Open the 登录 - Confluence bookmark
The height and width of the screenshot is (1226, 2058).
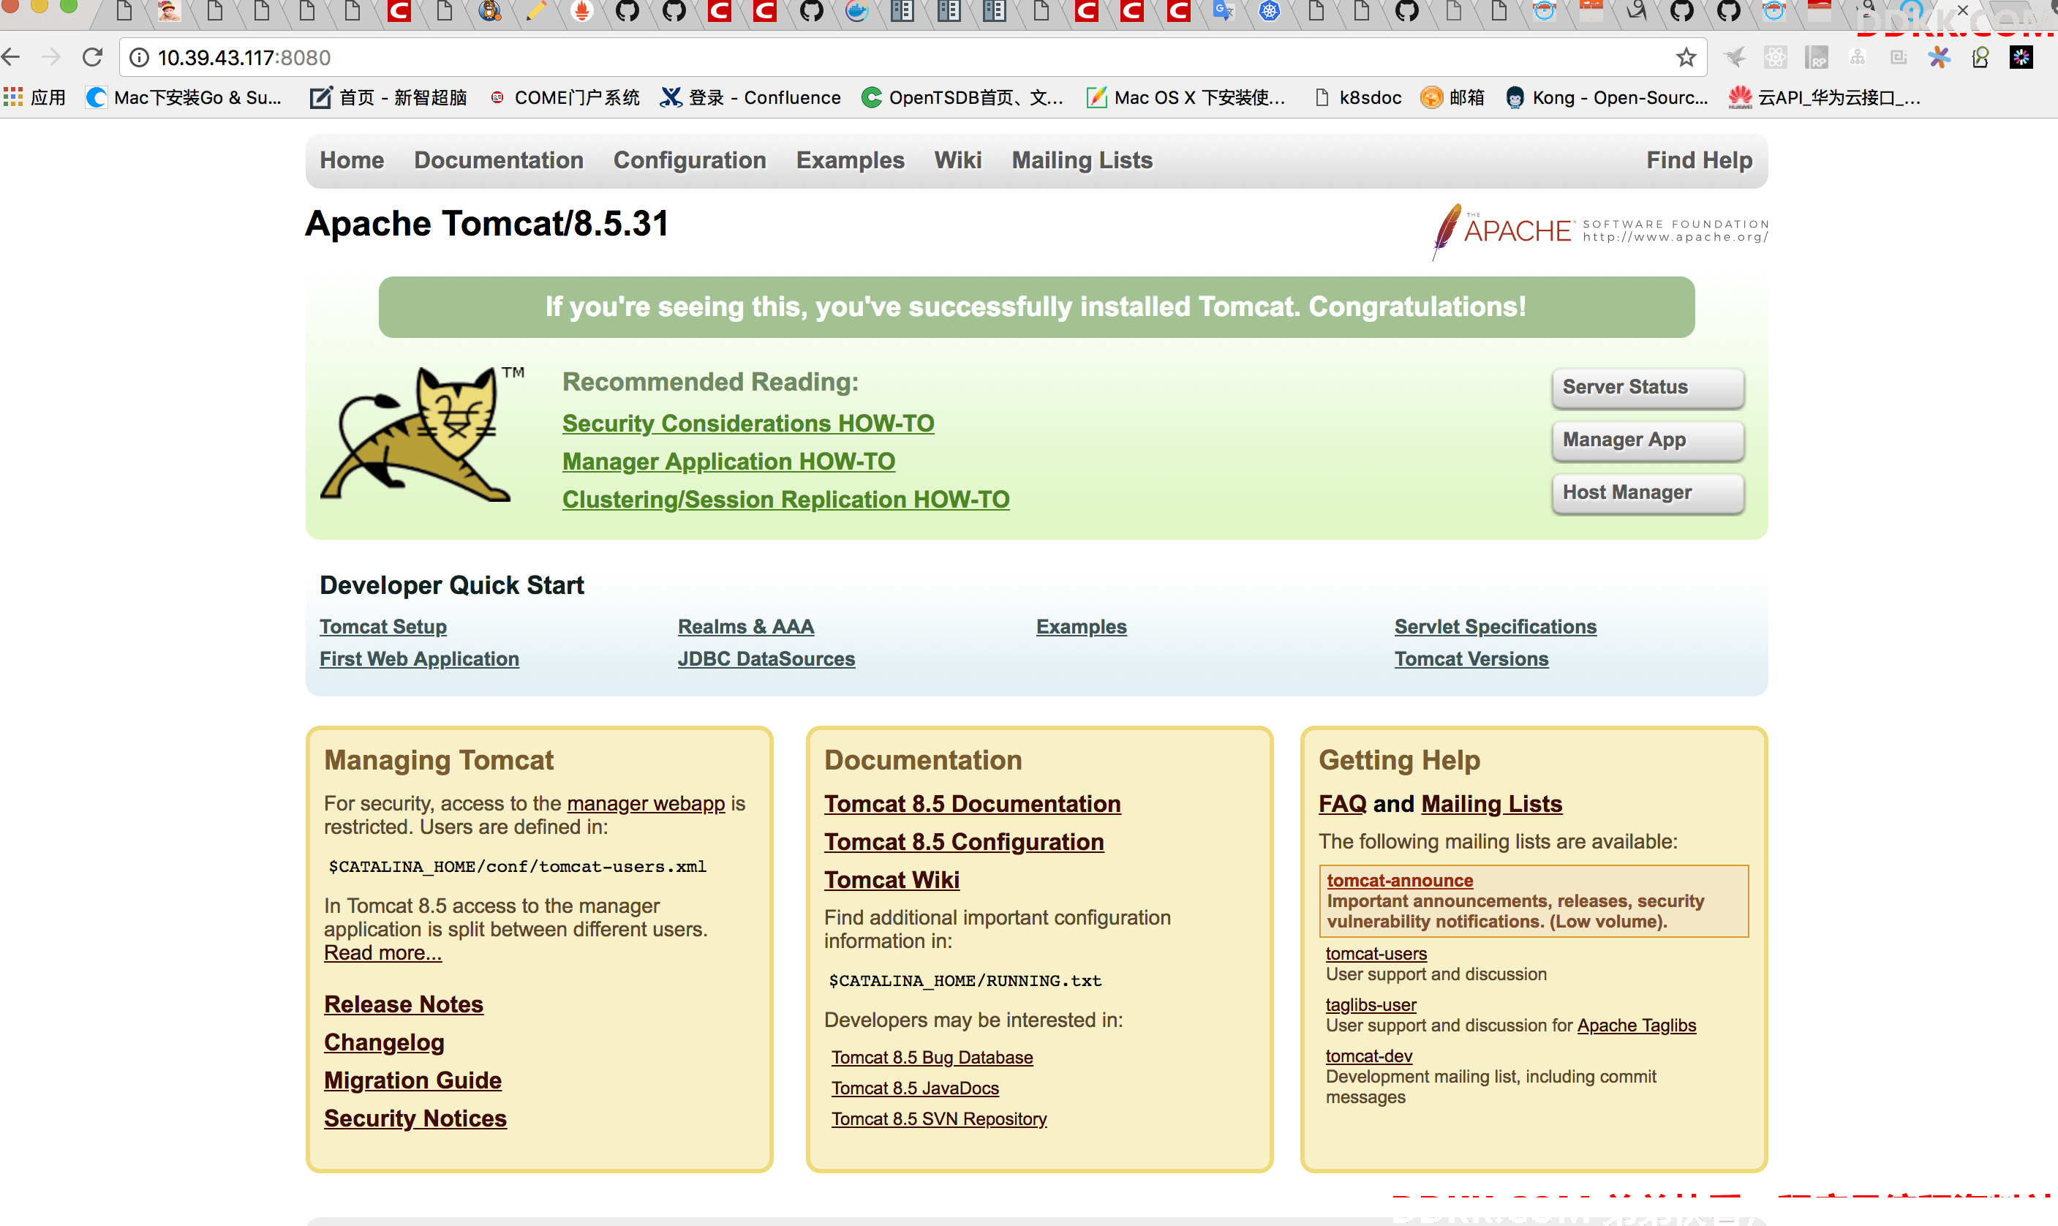pos(750,97)
